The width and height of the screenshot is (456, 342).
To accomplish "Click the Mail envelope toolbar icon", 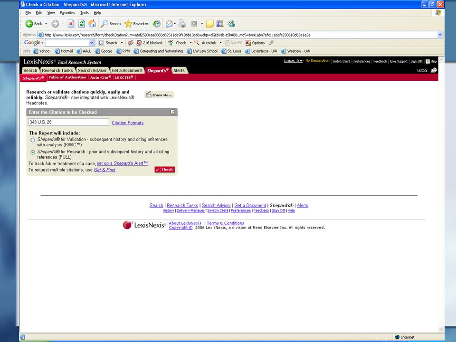I will tap(169, 24).
